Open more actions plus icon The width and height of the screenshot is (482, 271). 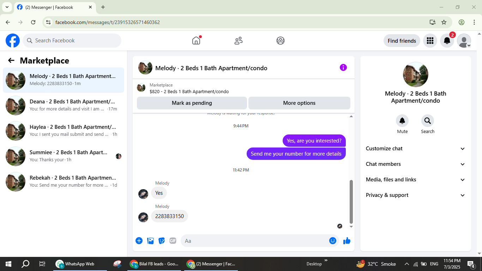(139, 241)
